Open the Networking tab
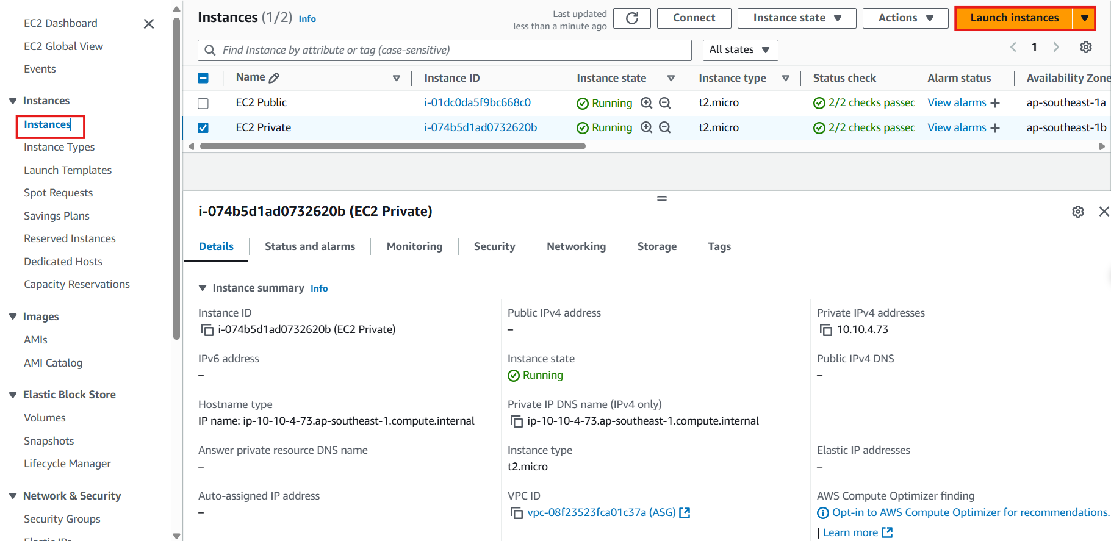Image resolution: width=1111 pixels, height=541 pixels. point(576,246)
